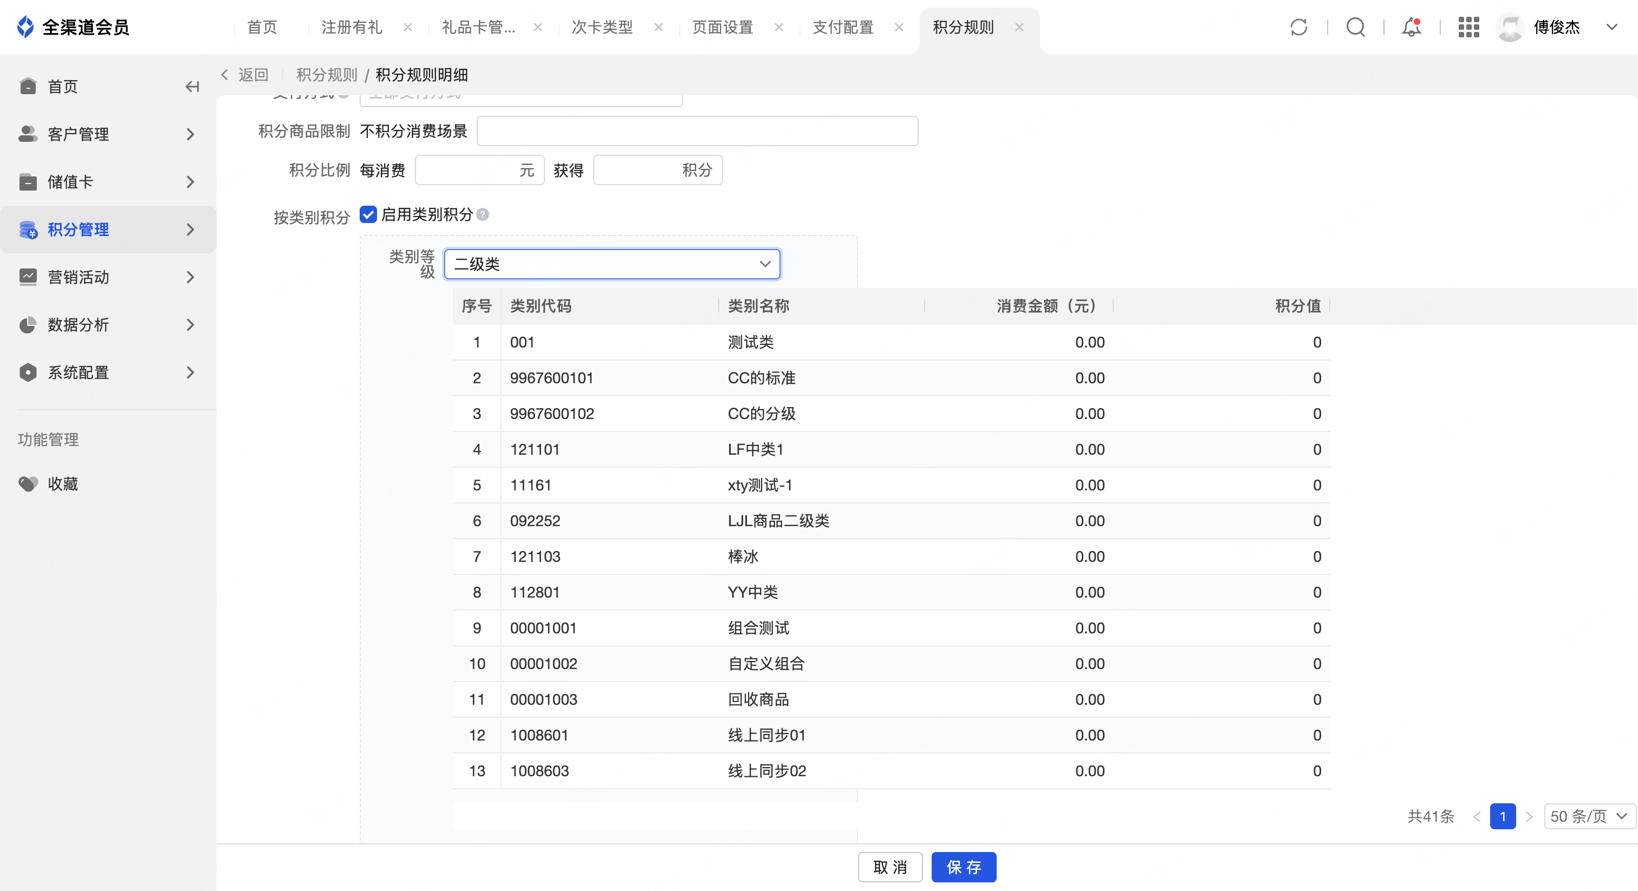Click the 傅俊杰 username

tap(1557, 27)
